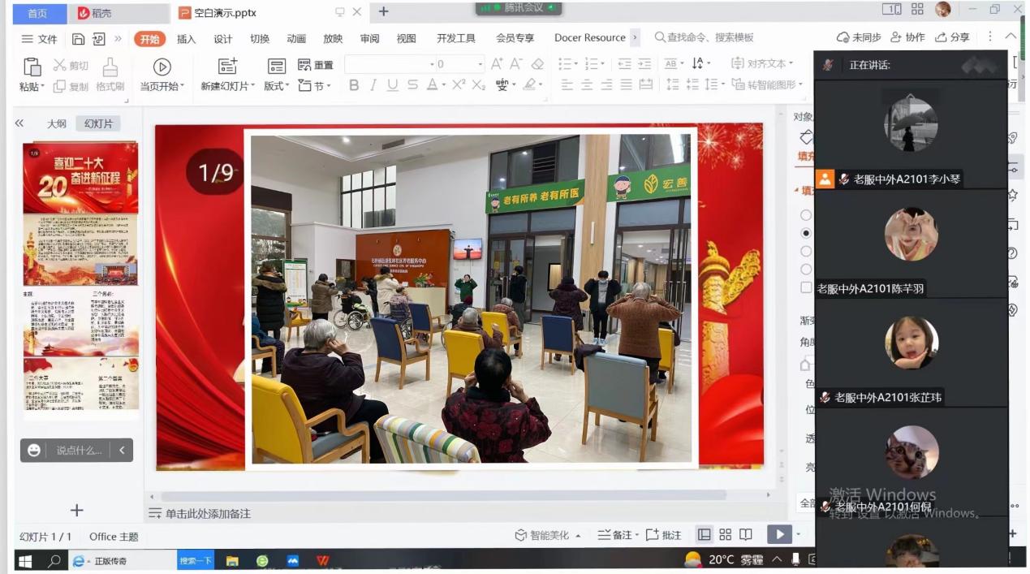Screen dimensions: 1030x574
Task: Toggle underline text formatting
Action: [x=393, y=85]
